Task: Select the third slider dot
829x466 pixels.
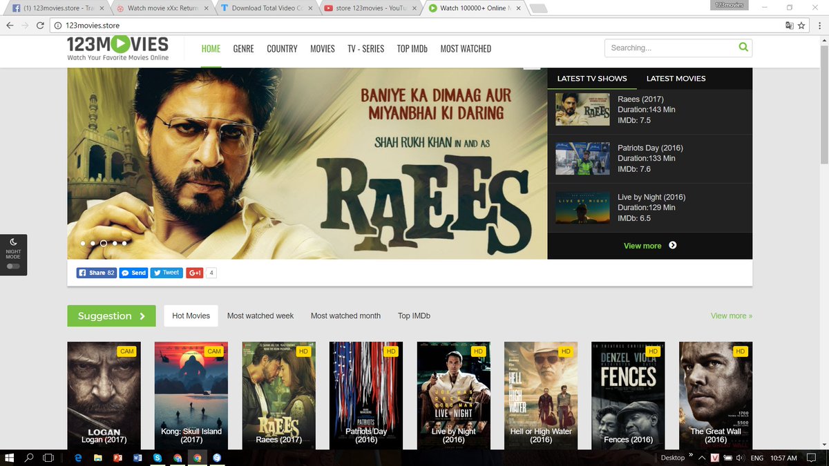Action: [x=104, y=244]
